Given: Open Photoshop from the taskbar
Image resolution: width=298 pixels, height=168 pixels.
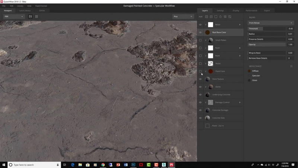Looking at the screenshot, I should click(133, 165).
